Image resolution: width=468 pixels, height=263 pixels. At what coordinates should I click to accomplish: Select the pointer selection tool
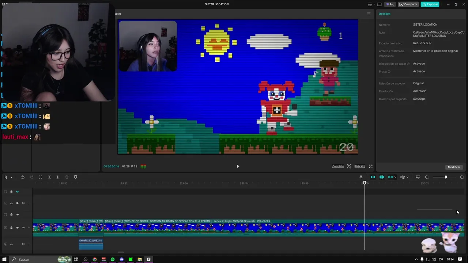(6, 177)
